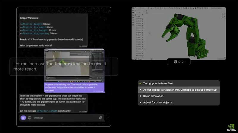Screen dimensions: 238x133
Task: Select the 'Rerun simulation' checklist item
Action: [x=179, y=96]
